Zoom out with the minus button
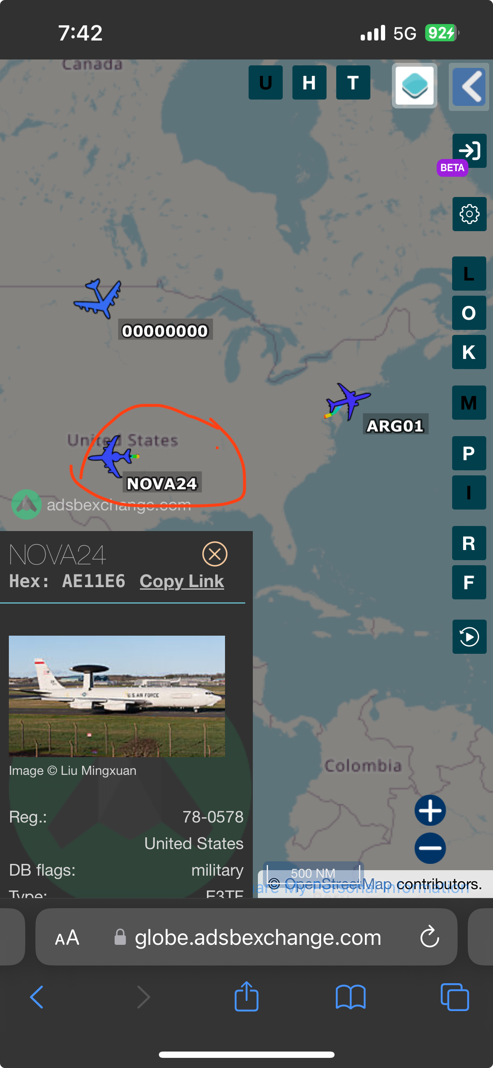Image resolution: width=493 pixels, height=1068 pixels. 430,848
